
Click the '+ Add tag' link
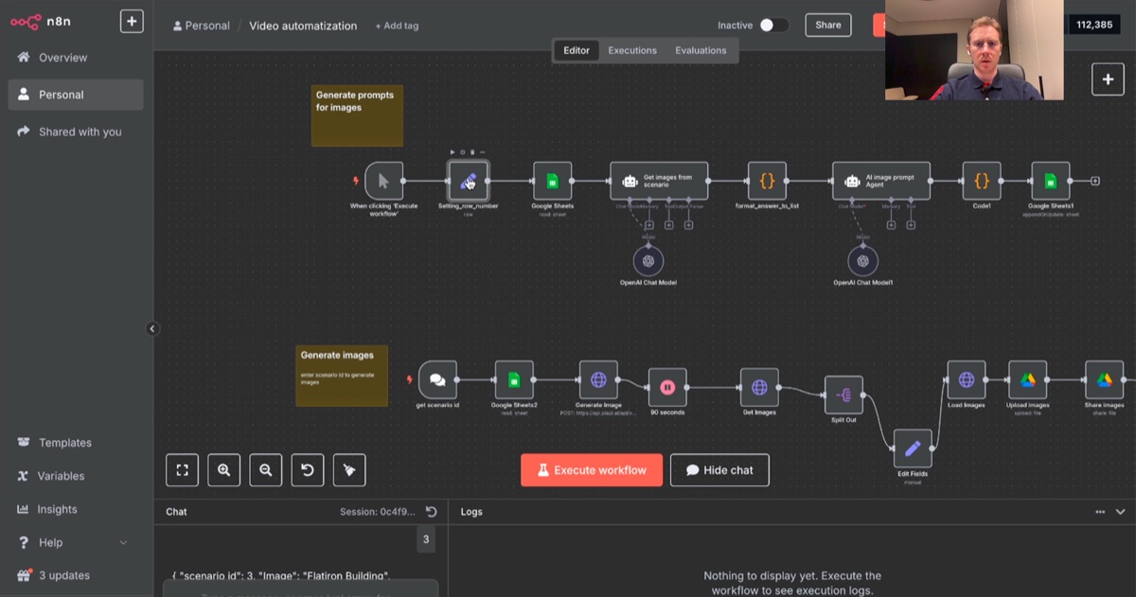(397, 26)
